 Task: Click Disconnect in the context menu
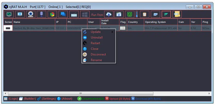coord(98,54)
